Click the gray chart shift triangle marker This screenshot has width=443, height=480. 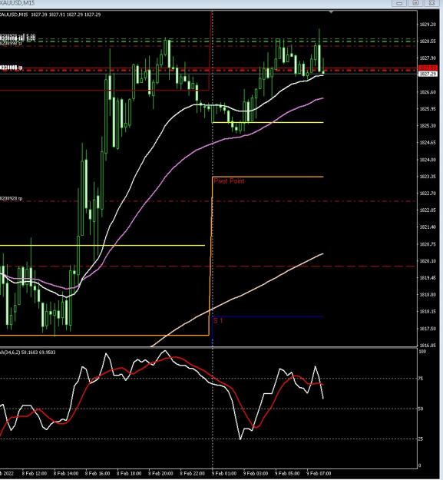[331, 12]
